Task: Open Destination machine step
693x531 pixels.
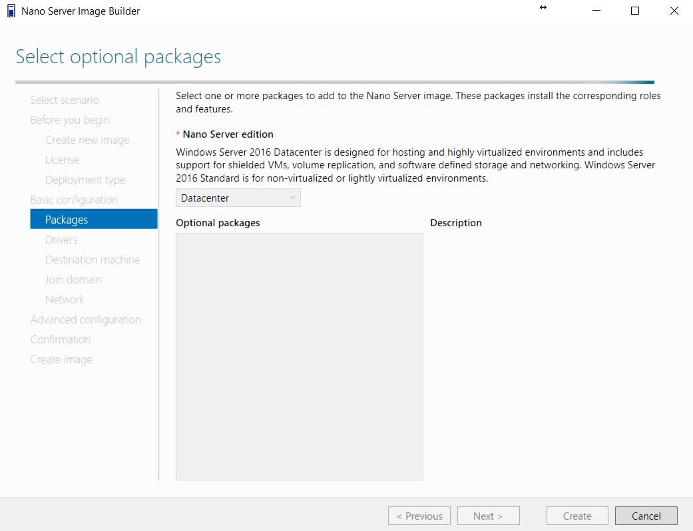Action: pos(93,260)
